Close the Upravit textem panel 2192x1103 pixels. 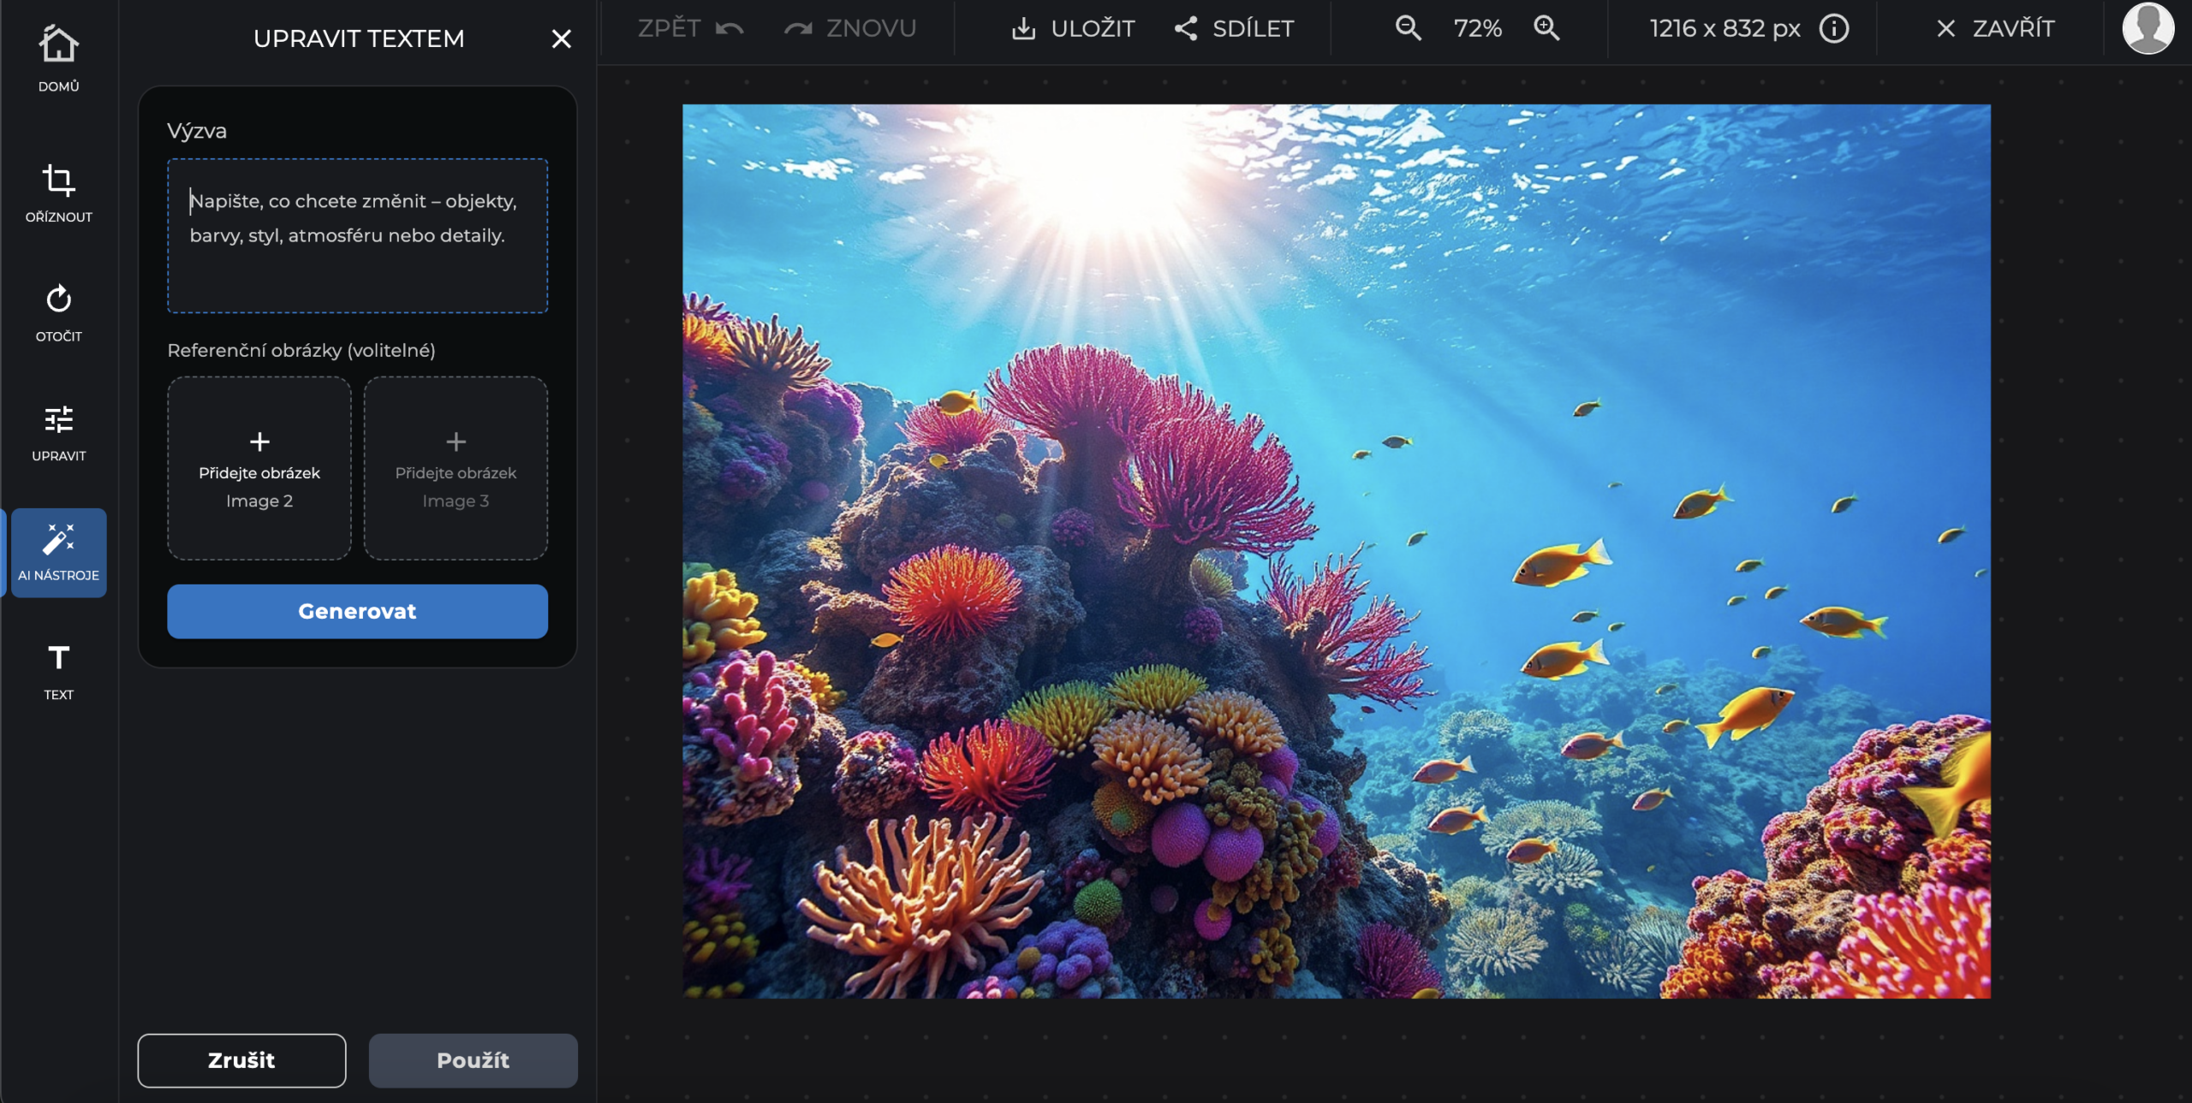561,39
